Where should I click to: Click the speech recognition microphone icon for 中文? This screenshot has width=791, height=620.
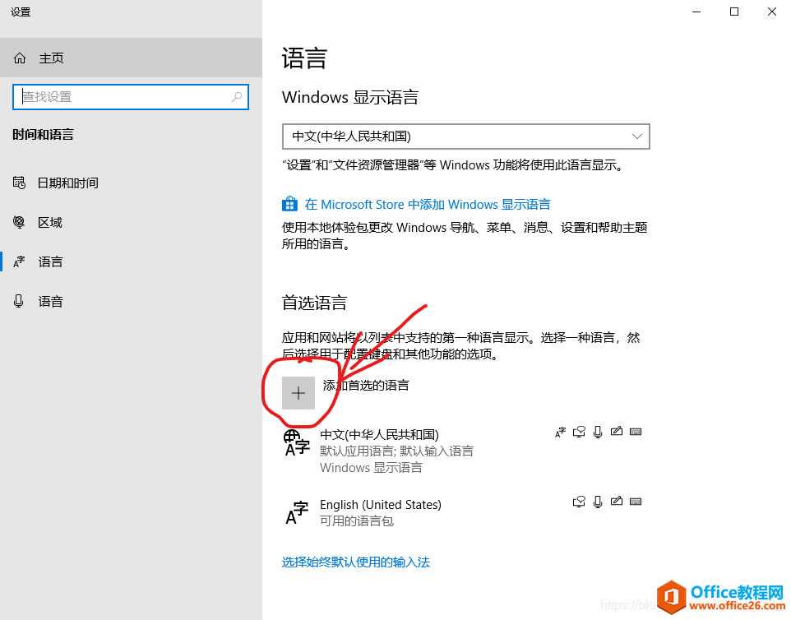pos(598,431)
